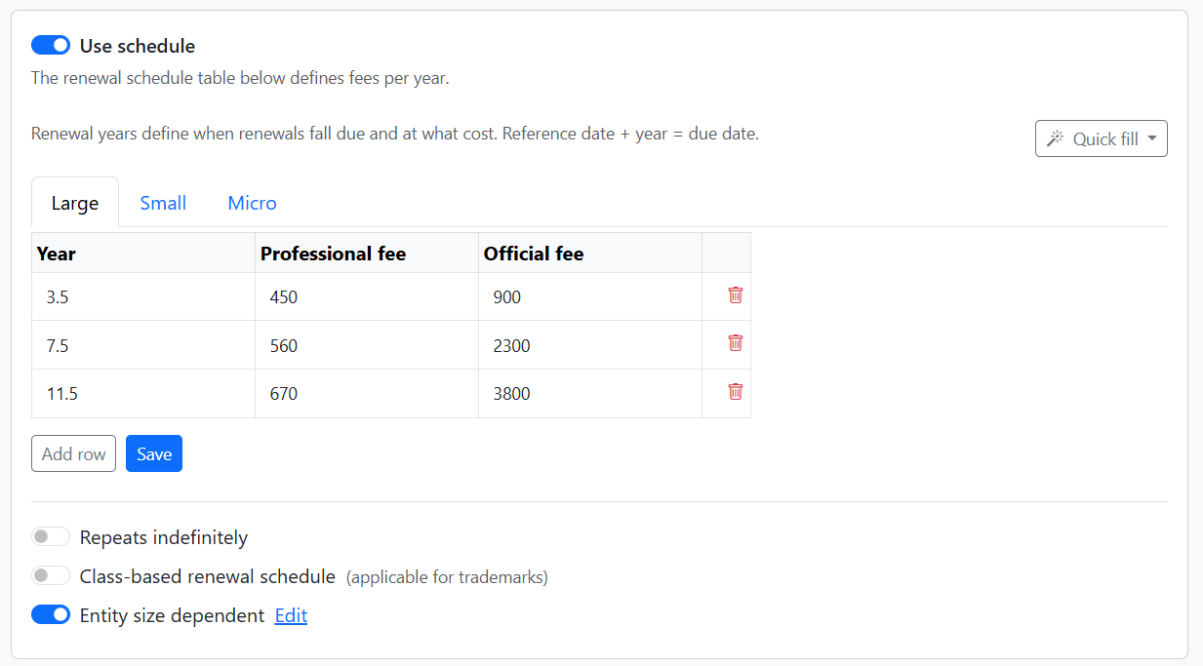Enable Repeats indefinitely
The image size is (1203, 666).
[x=50, y=536]
